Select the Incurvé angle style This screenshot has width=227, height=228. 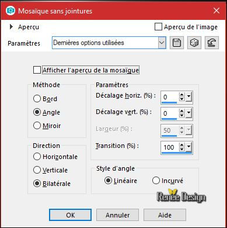(156, 181)
